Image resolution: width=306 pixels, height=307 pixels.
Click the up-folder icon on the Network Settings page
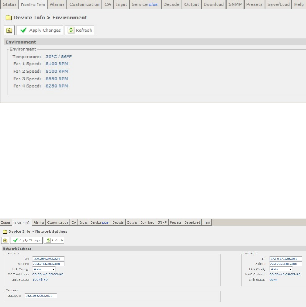[6, 240]
